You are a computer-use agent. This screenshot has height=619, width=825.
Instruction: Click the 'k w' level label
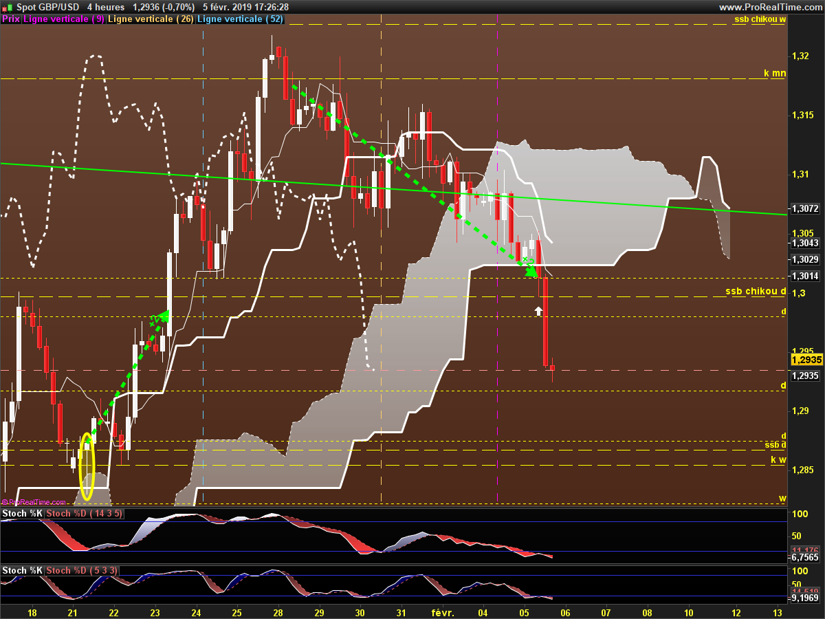(x=778, y=459)
